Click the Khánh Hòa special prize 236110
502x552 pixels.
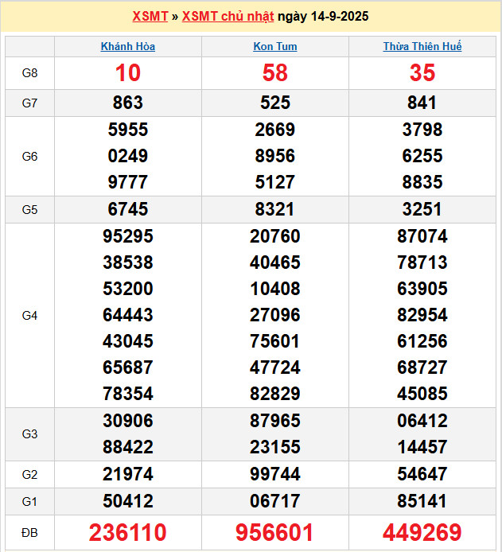pyautogui.click(x=128, y=532)
